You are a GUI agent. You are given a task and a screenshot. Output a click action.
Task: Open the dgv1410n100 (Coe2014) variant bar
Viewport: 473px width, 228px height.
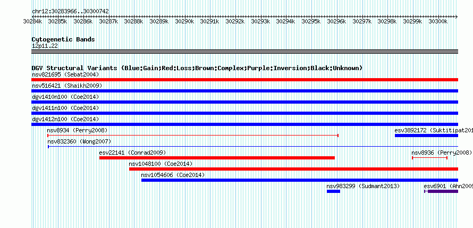pos(244,102)
